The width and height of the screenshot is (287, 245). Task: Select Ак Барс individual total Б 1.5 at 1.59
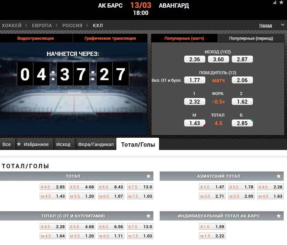212,227
